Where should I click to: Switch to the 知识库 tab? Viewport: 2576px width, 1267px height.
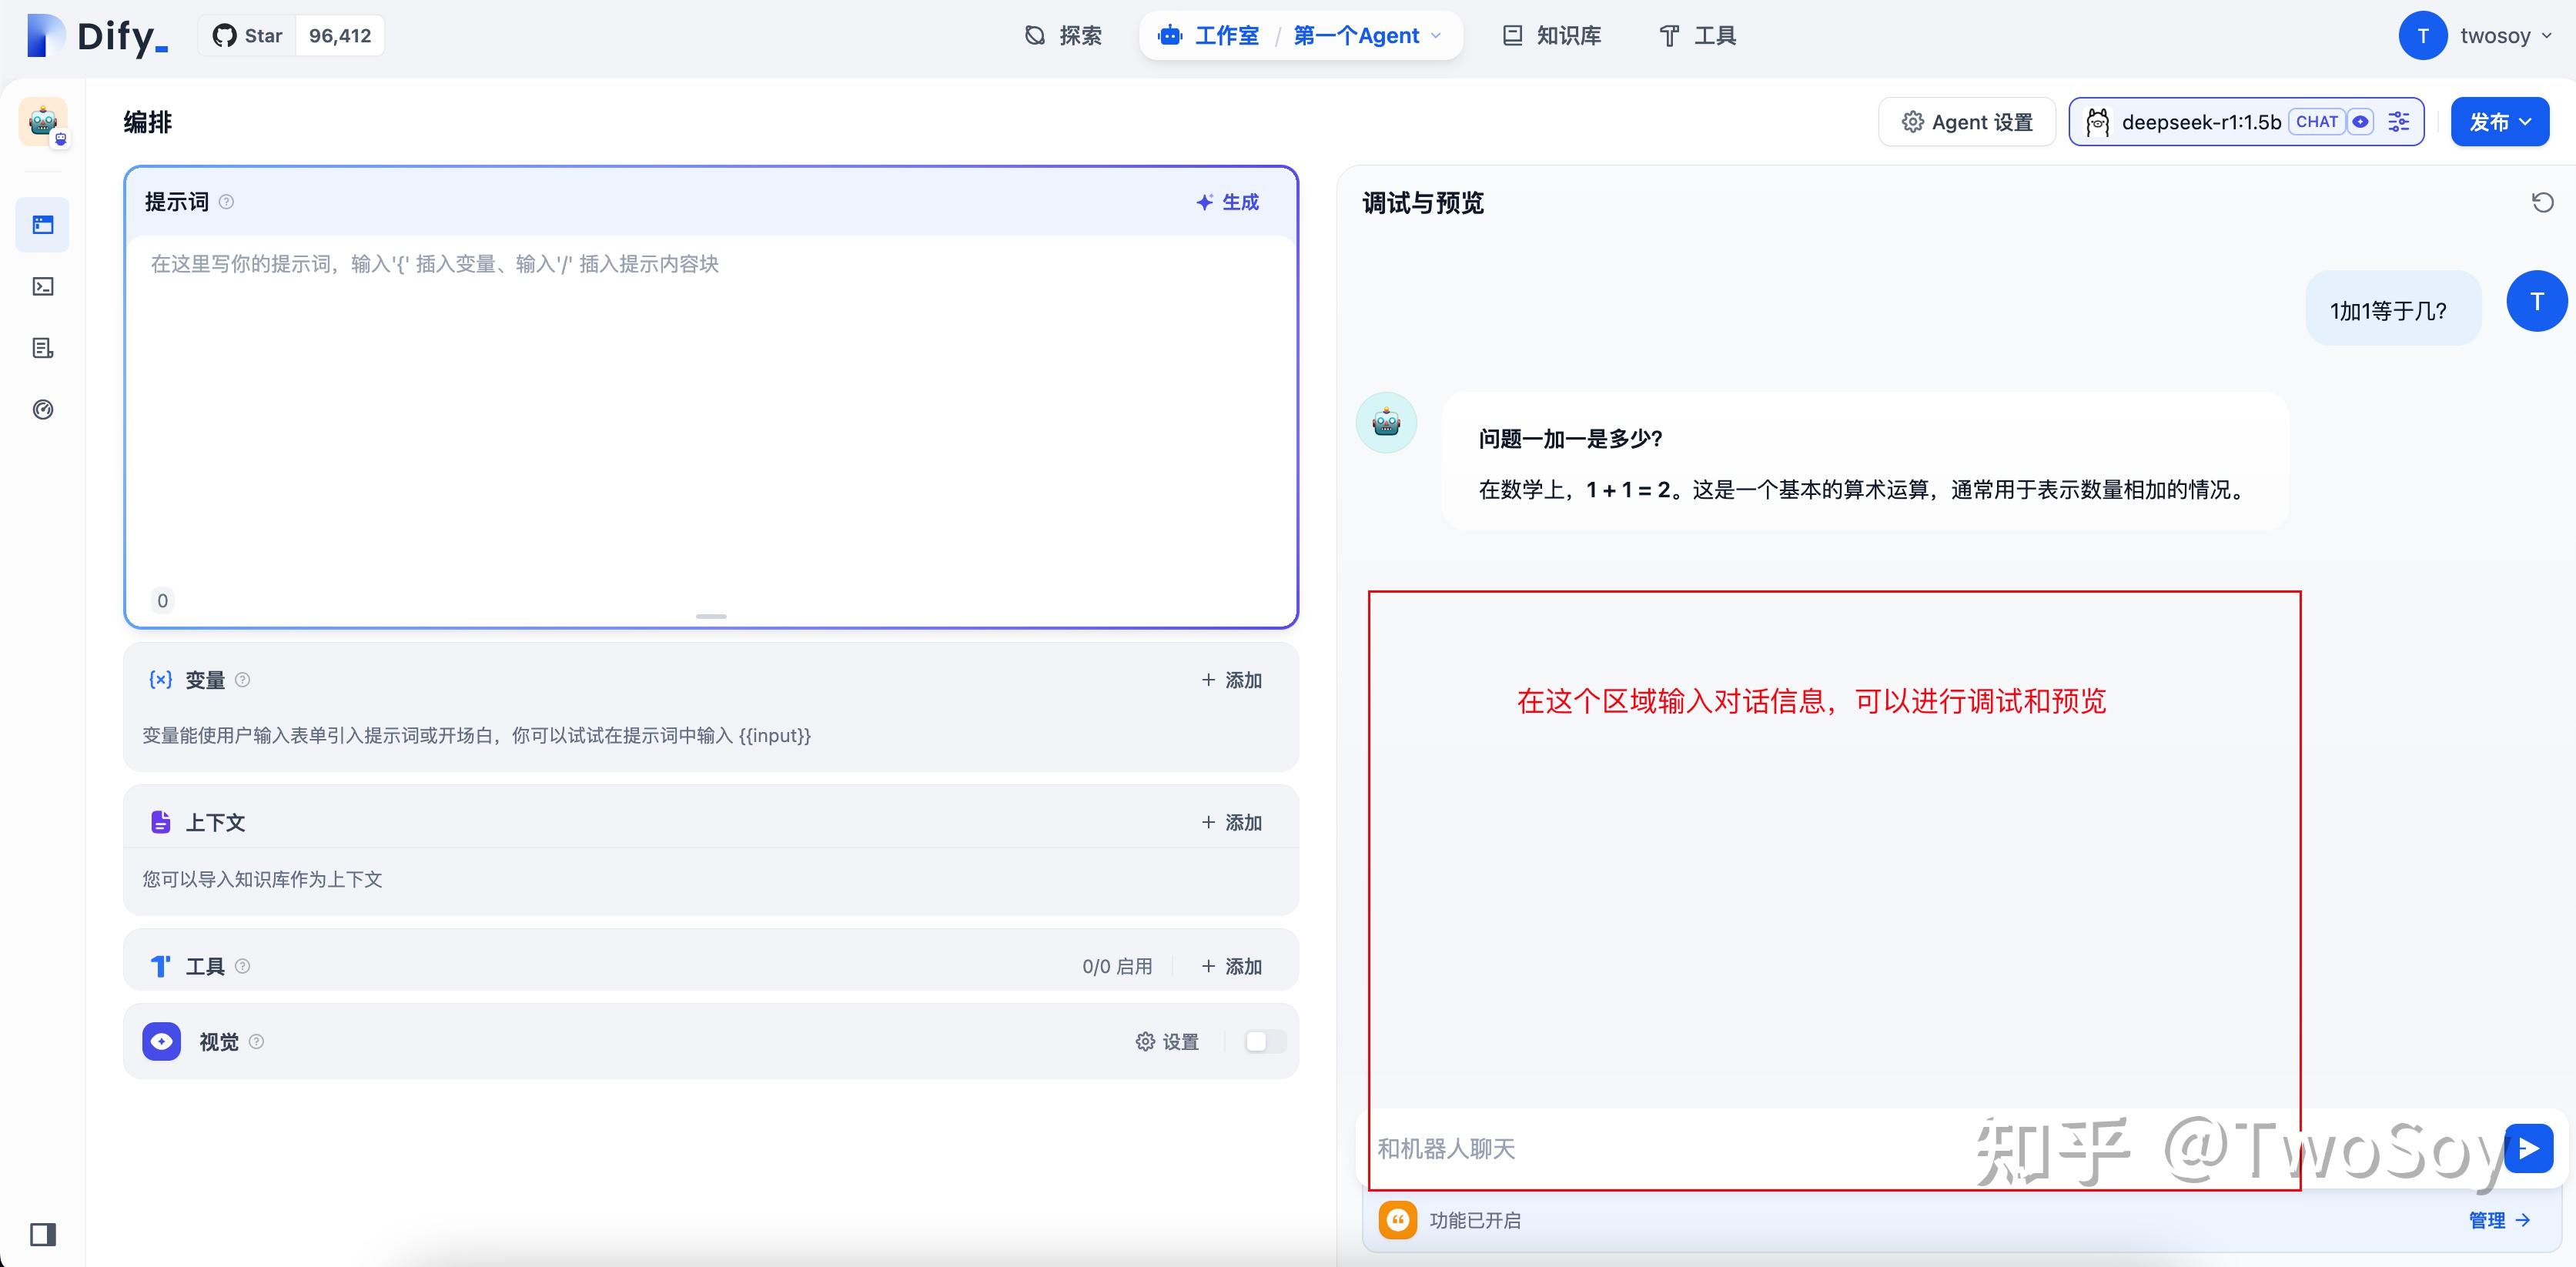point(1550,35)
